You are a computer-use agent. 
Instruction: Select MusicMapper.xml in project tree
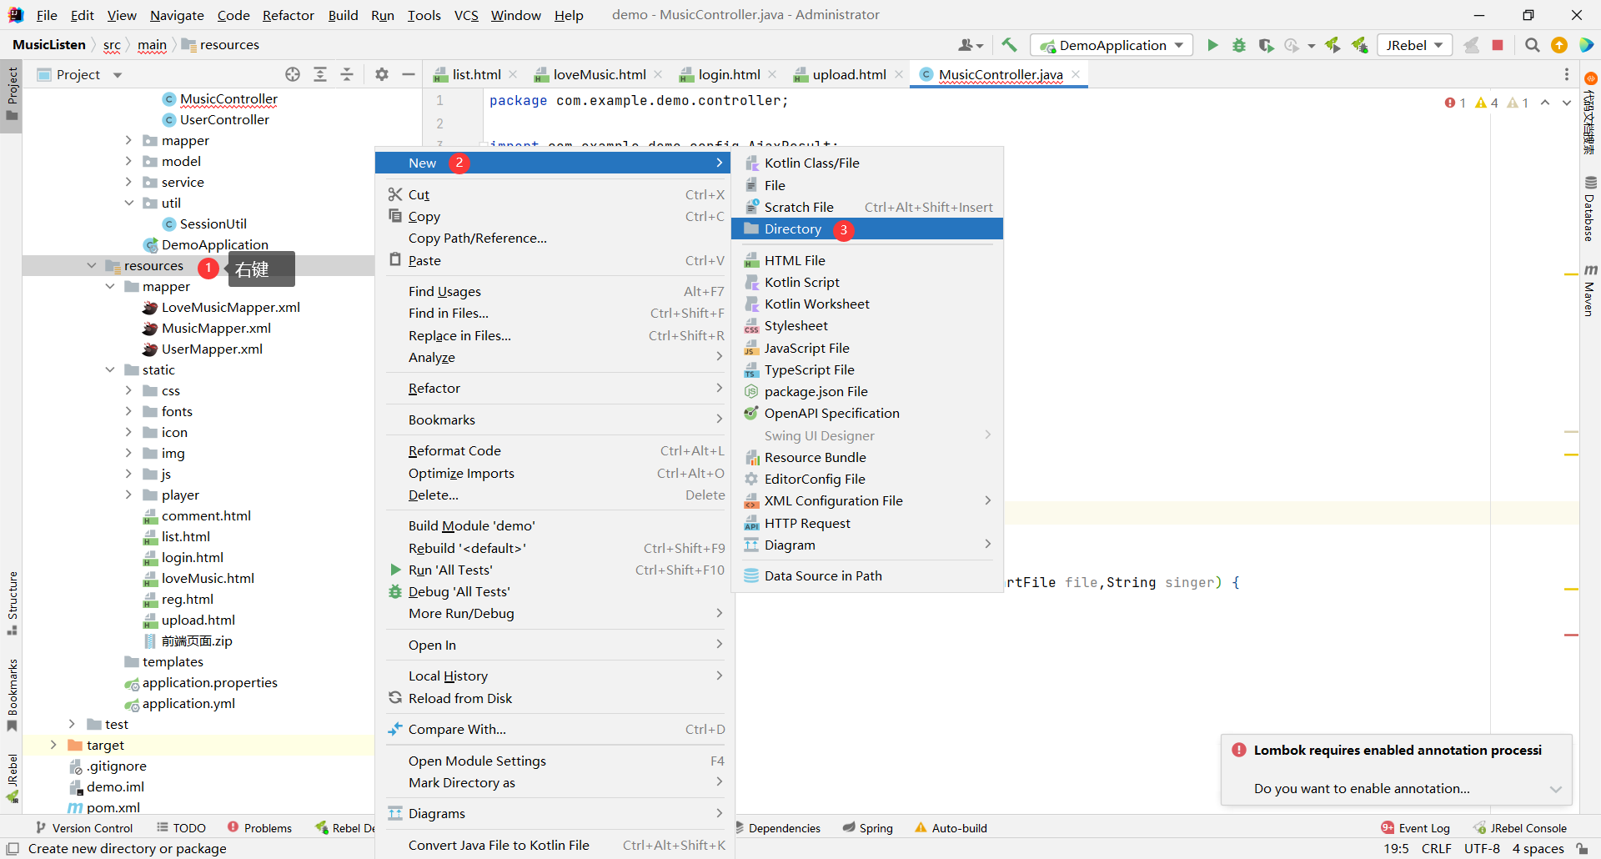click(x=216, y=328)
